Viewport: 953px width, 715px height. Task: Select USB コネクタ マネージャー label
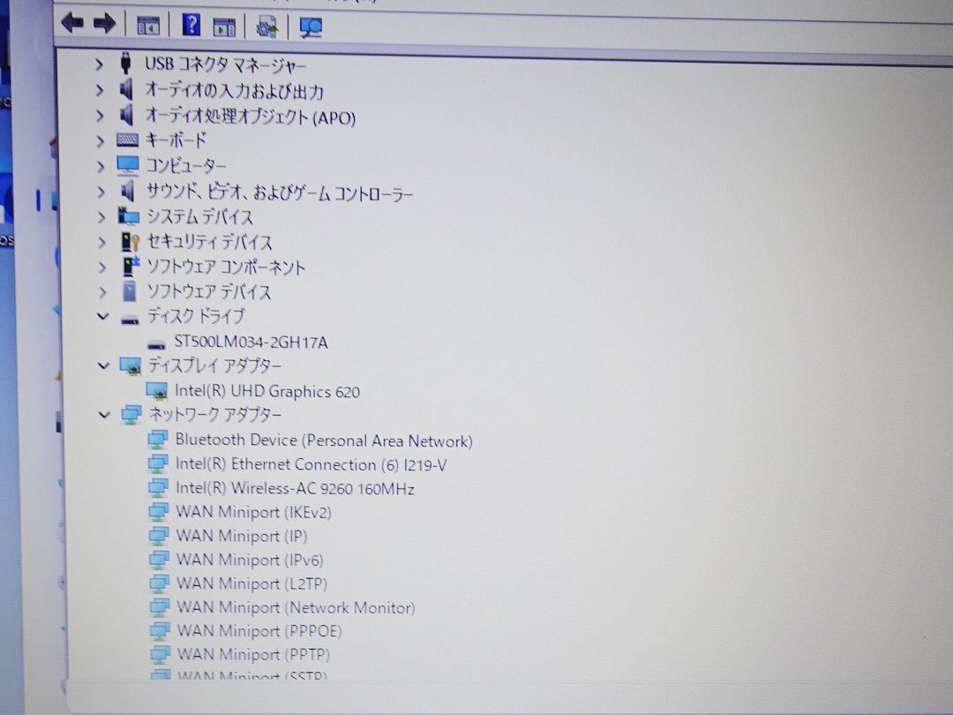coord(225,64)
